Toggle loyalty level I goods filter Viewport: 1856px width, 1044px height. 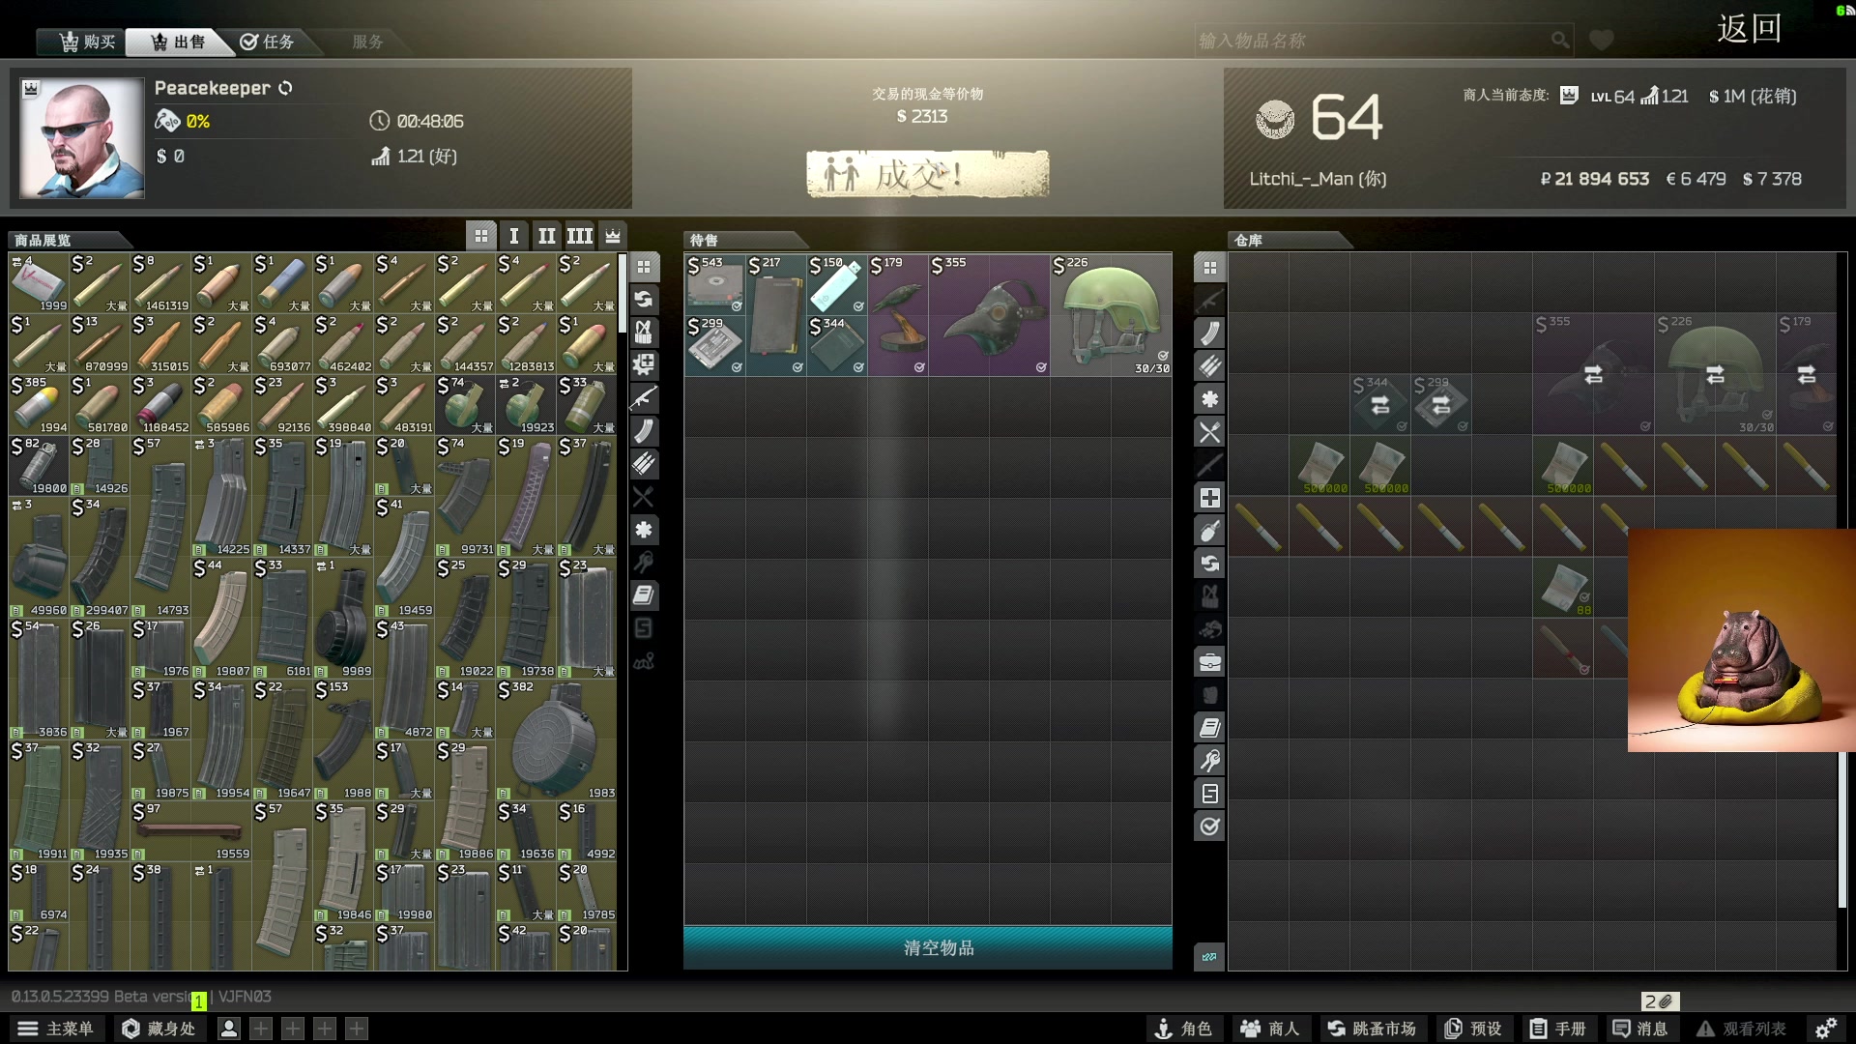(514, 236)
